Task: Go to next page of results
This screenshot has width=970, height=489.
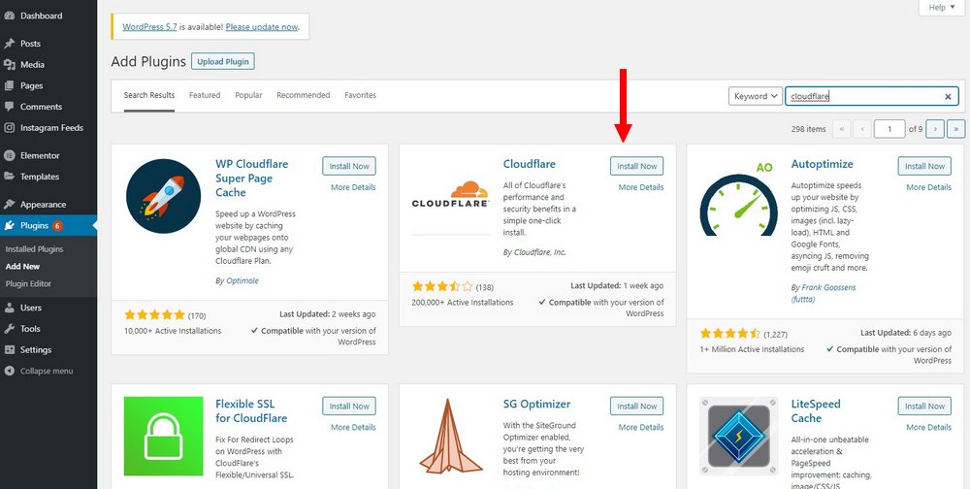Action: (x=935, y=129)
